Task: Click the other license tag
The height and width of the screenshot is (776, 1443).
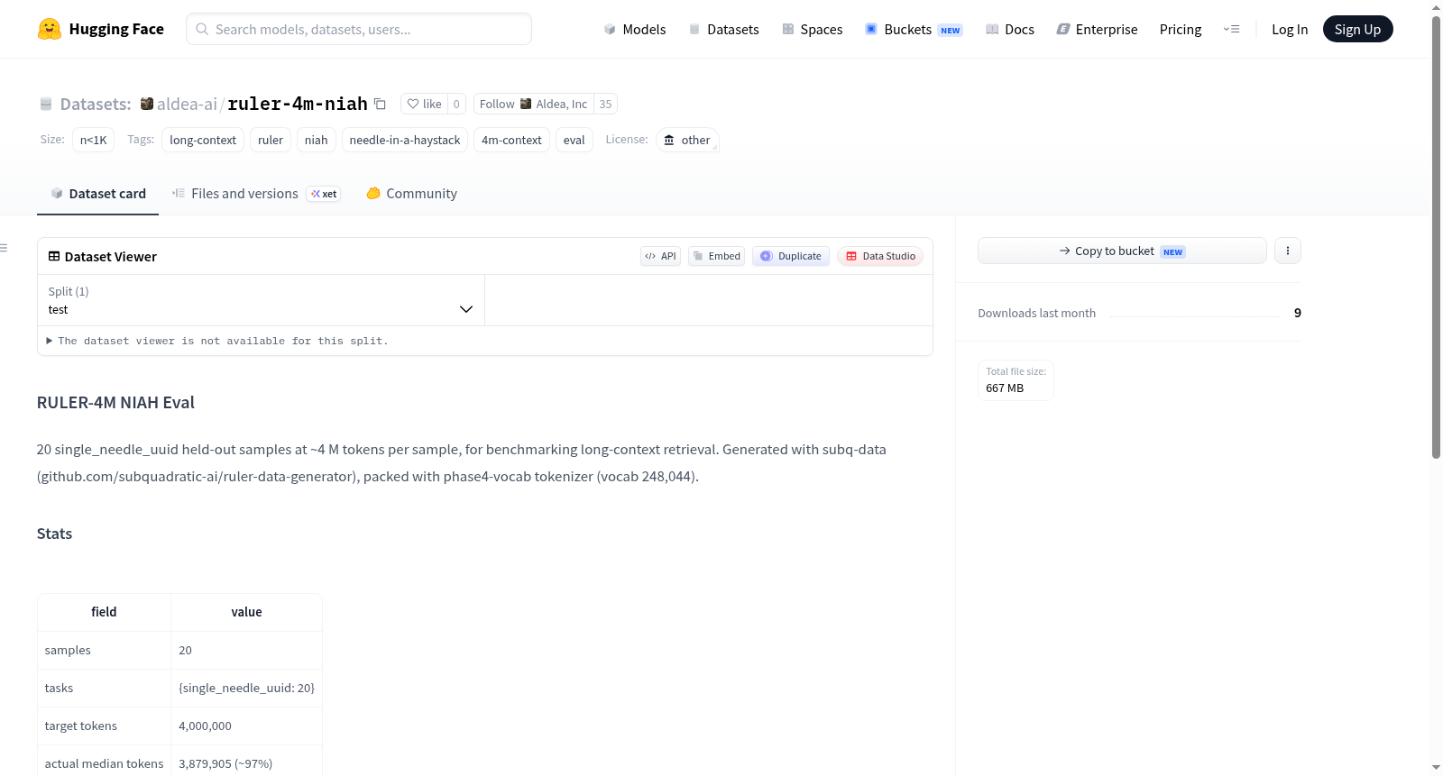Action: [688, 140]
